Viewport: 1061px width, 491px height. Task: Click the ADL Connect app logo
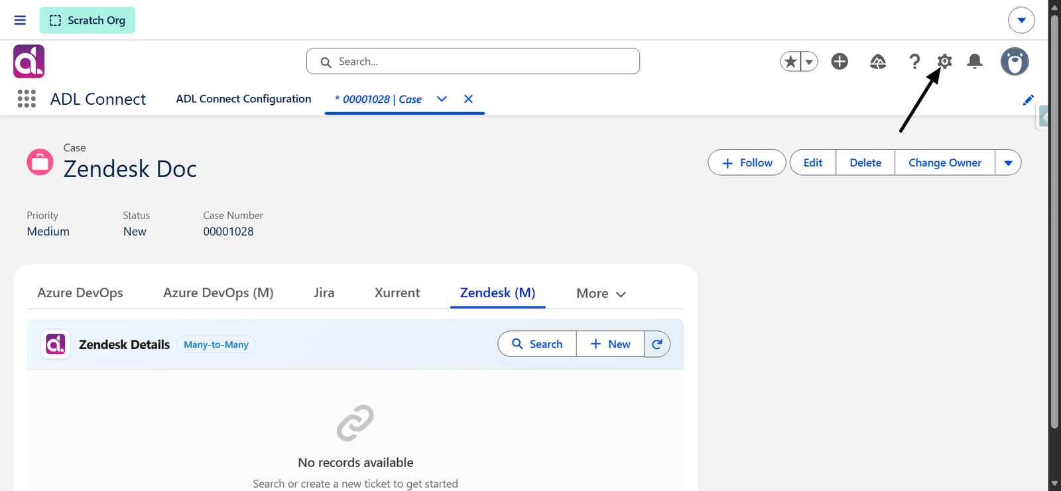click(29, 61)
